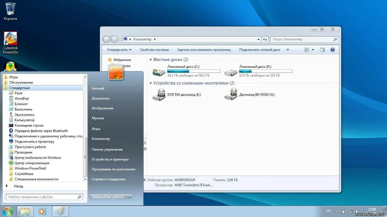Click the explorer Help question mark icon
The width and height of the screenshot is (387, 217).
(x=333, y=50)
